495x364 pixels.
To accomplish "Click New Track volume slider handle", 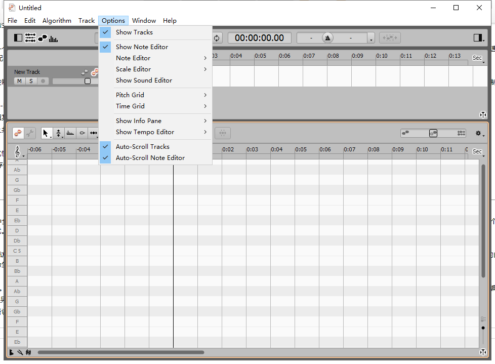I will coord(88,81).
